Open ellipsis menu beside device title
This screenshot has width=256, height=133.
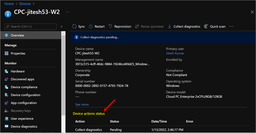coord(68,12)
